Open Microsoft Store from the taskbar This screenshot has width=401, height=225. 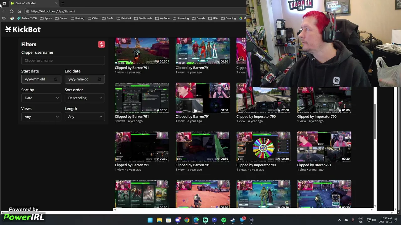pyautogui.click(x=169, y=220)
